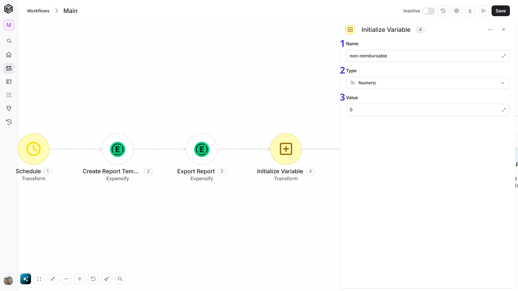
Task: Select the Schedule node
Action: coord(33,149)
